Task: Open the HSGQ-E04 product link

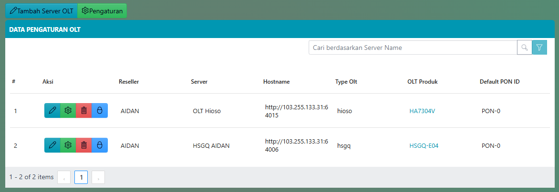Action: [x=424, y=146]
